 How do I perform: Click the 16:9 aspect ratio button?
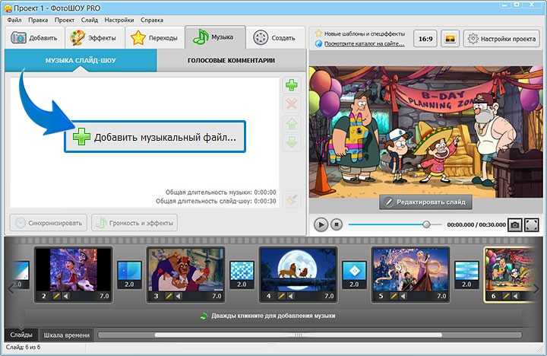425,39
